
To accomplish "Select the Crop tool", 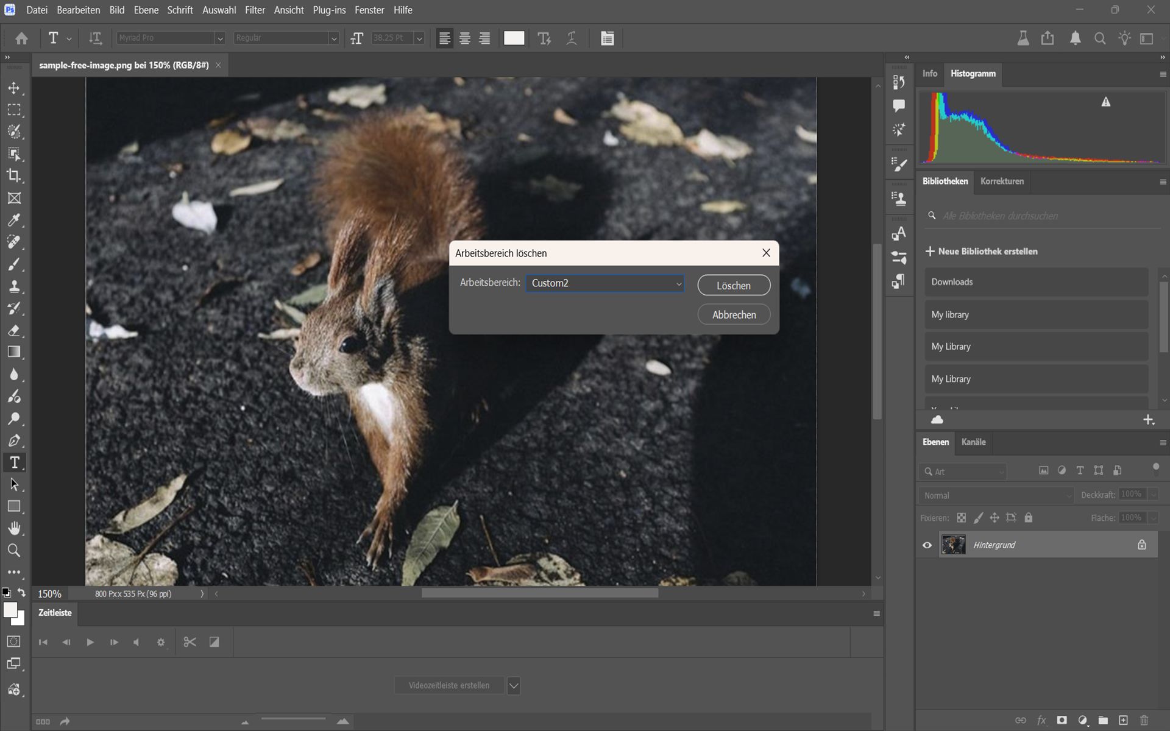I will tap(15, 176).
